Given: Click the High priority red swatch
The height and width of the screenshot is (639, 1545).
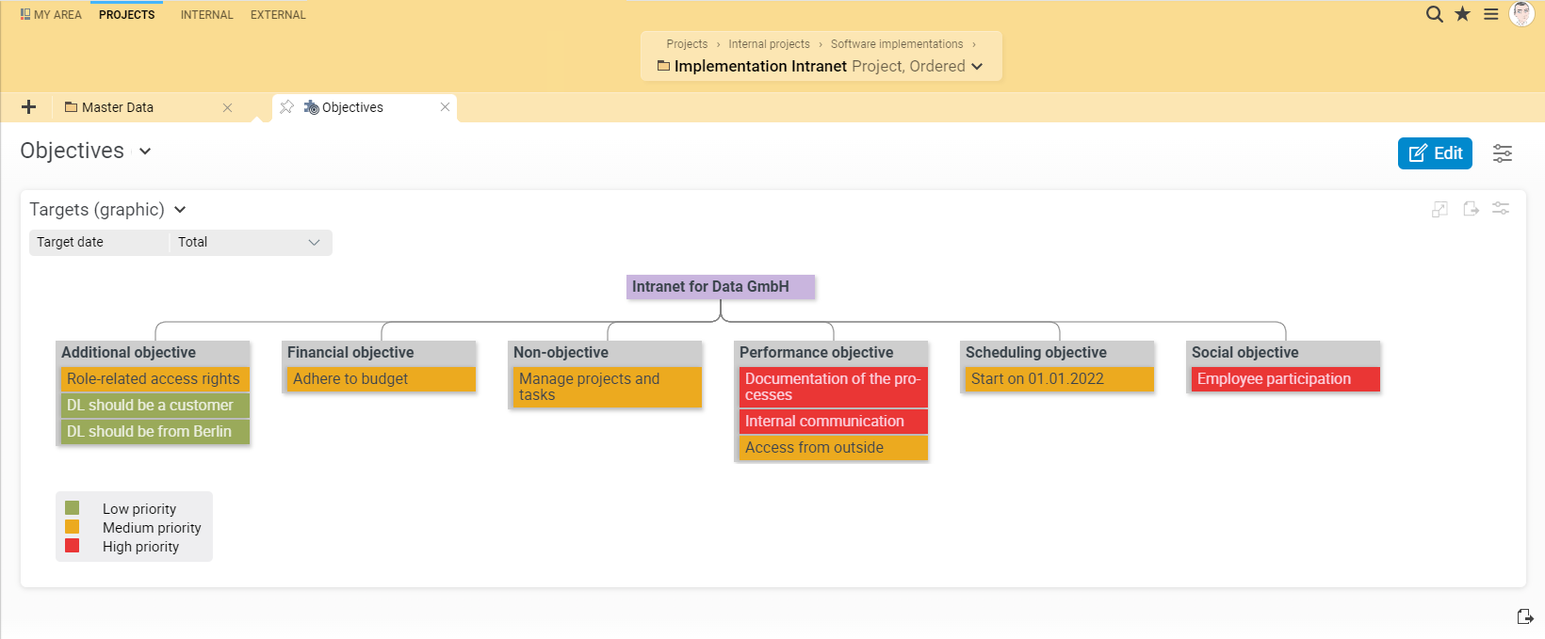Looking at the screenshot, I should pos(73,546).
